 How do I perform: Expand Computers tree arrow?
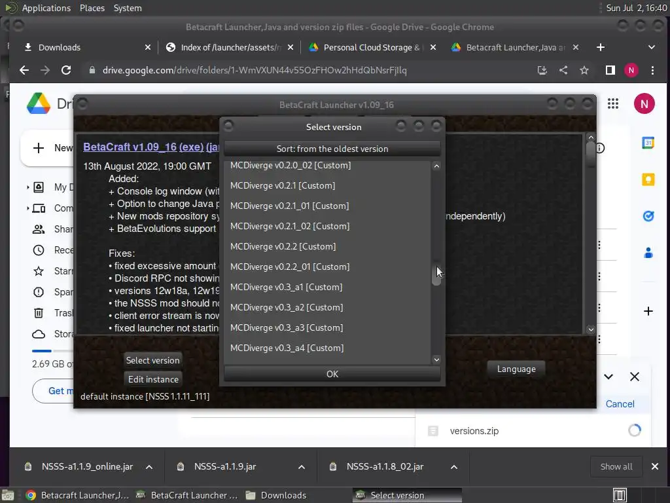(x=27, y=208)
